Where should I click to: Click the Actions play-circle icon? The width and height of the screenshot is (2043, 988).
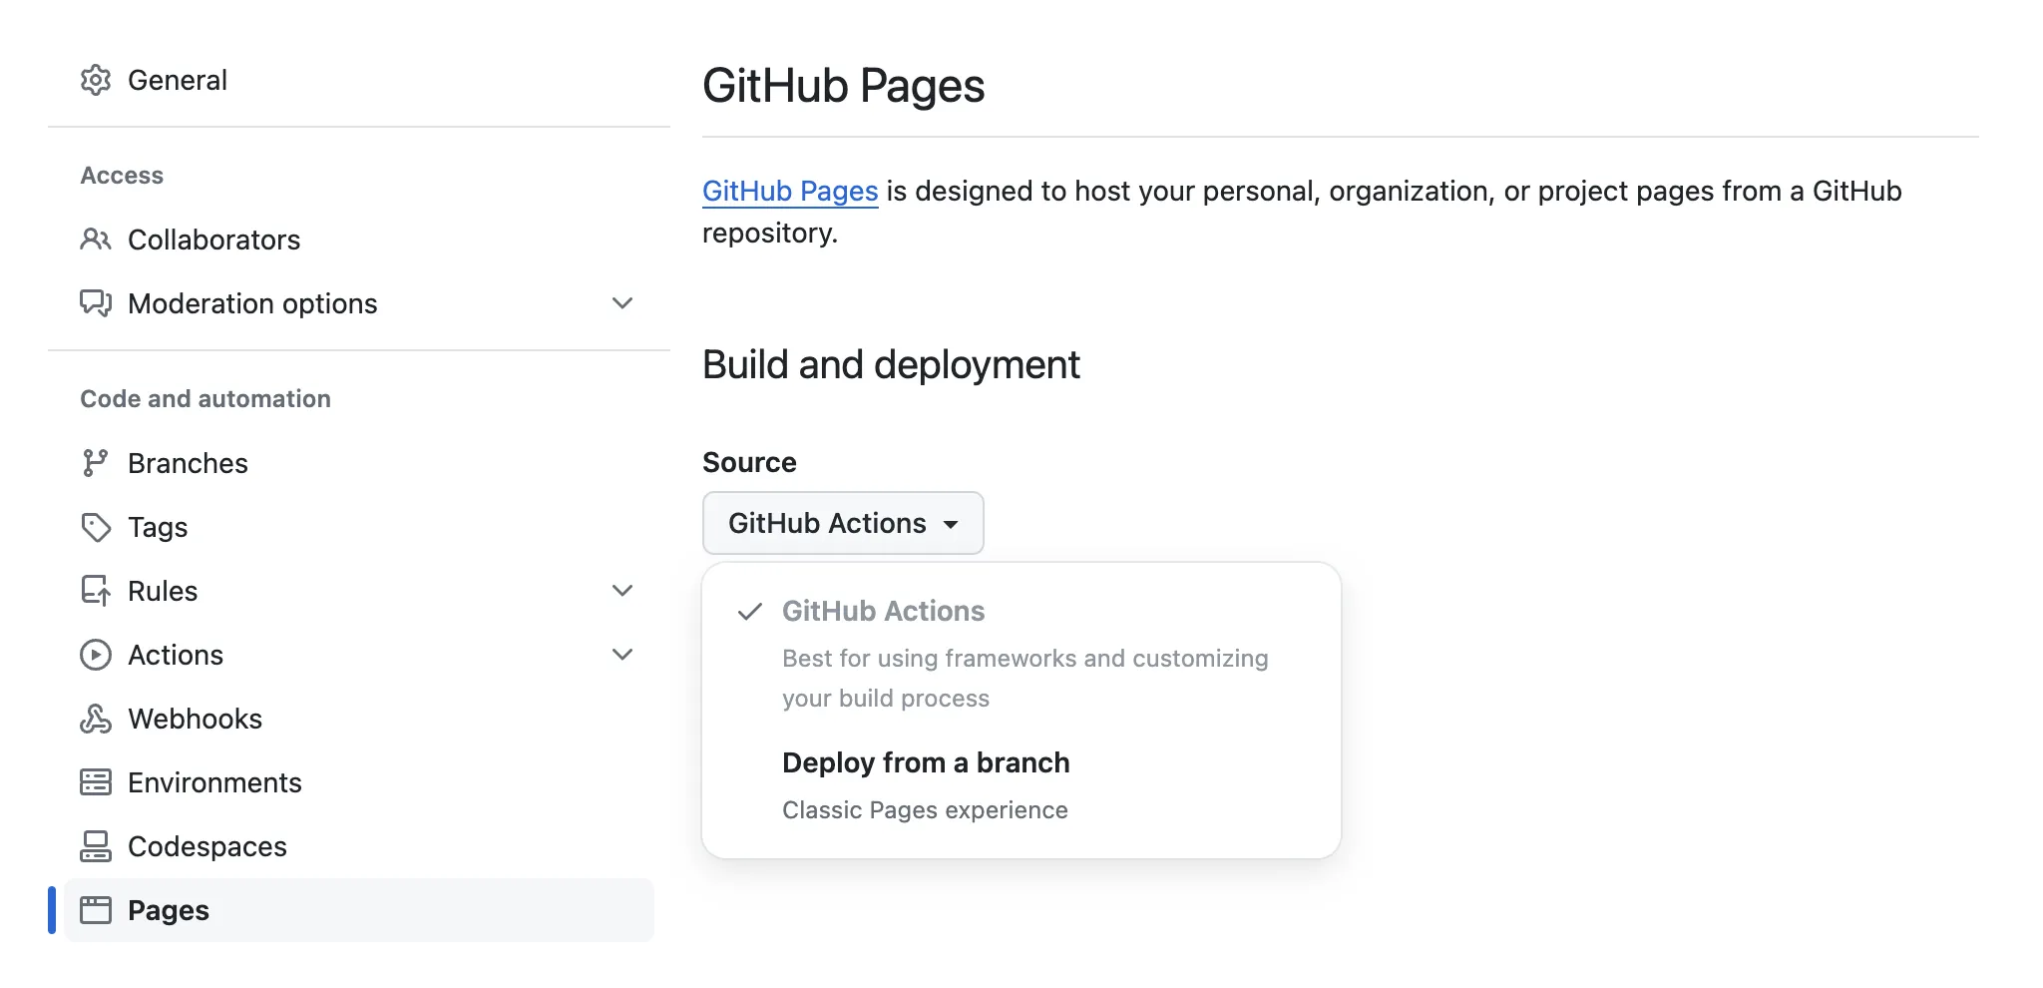point(96,655)
